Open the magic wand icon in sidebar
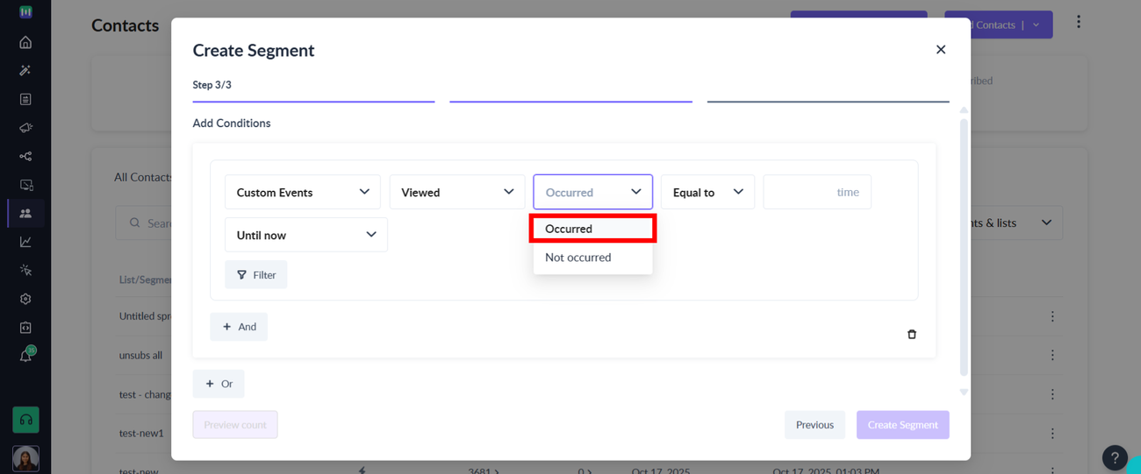Screen dimensions: 1141x474 (x=25, y=70)
